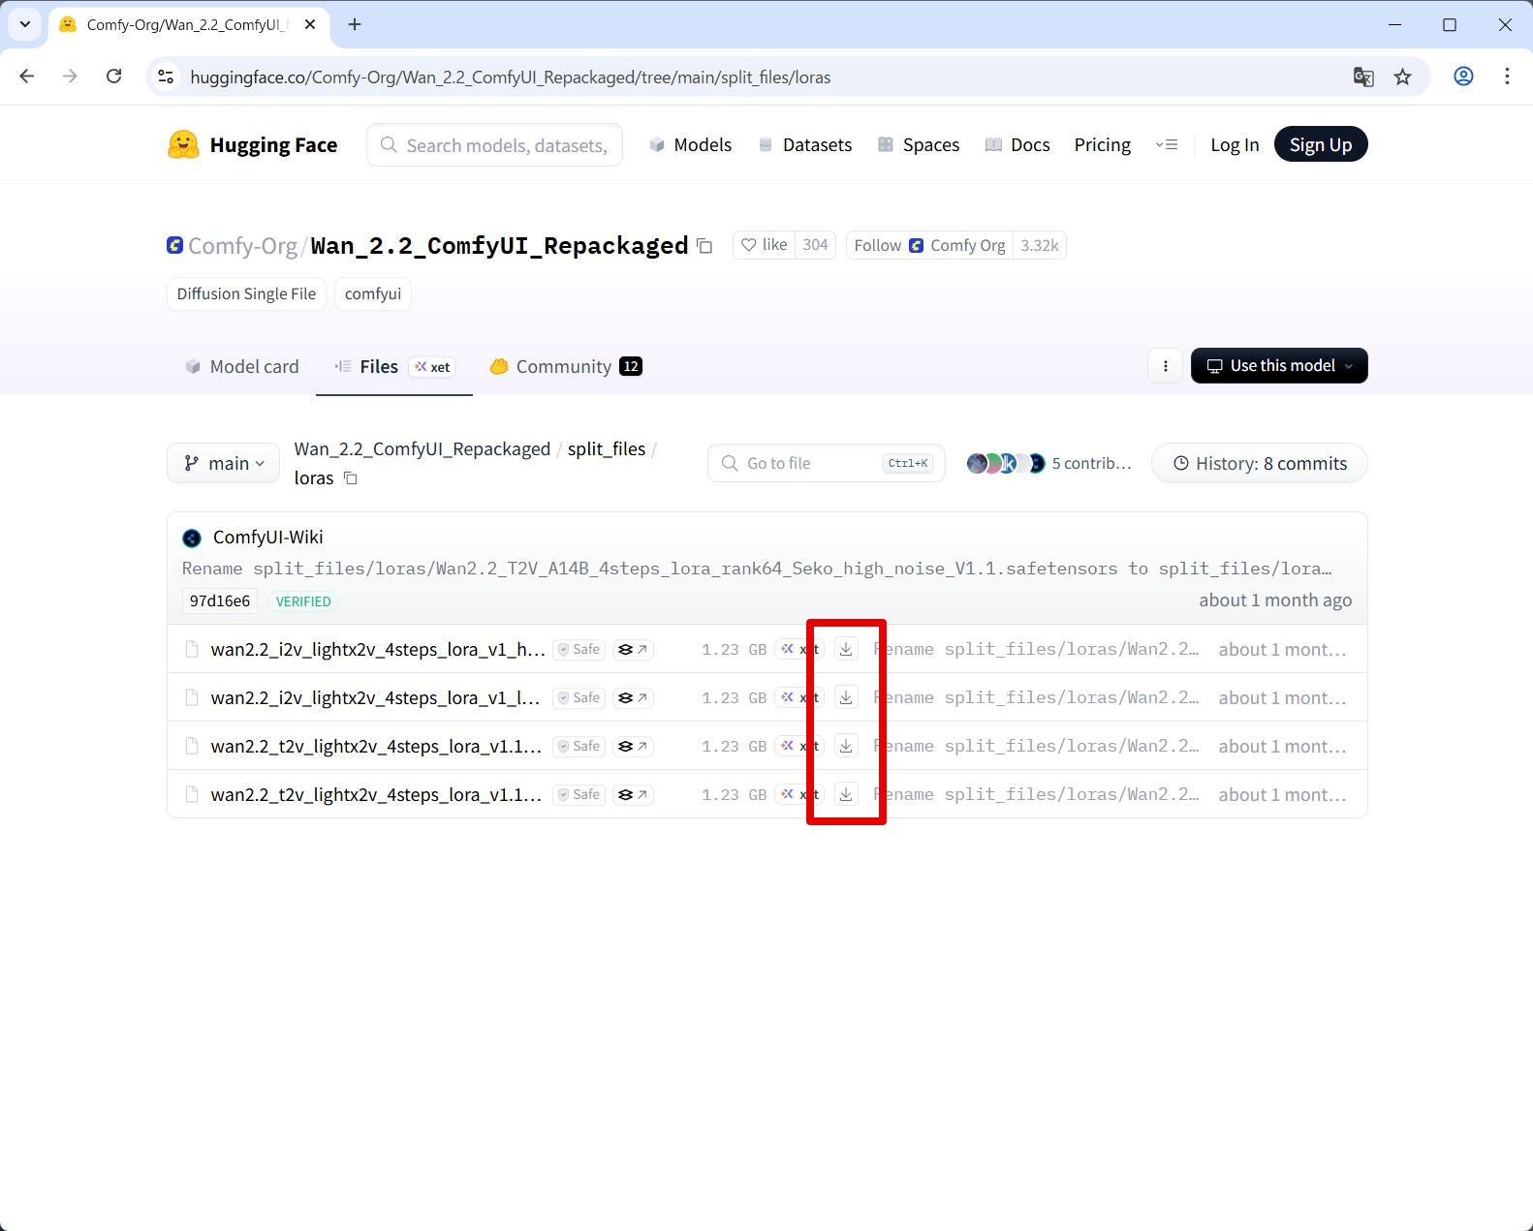Go to Wan_2.2_ComfyUI_Repackaged breadcrumb folder

pos(422,448)
